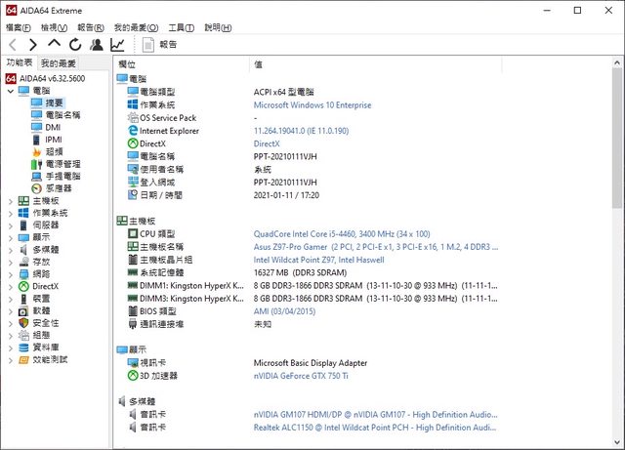625x450 pixels.
Task: Switch to the 我的最愛 tab in the sidebar
Action: coord(59,63)
